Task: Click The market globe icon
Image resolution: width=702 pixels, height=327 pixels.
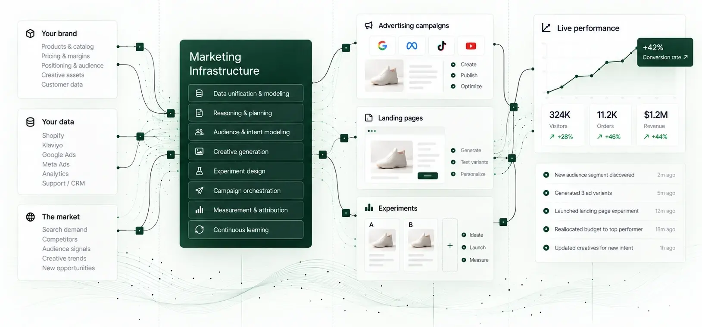Action: [30, 217]
